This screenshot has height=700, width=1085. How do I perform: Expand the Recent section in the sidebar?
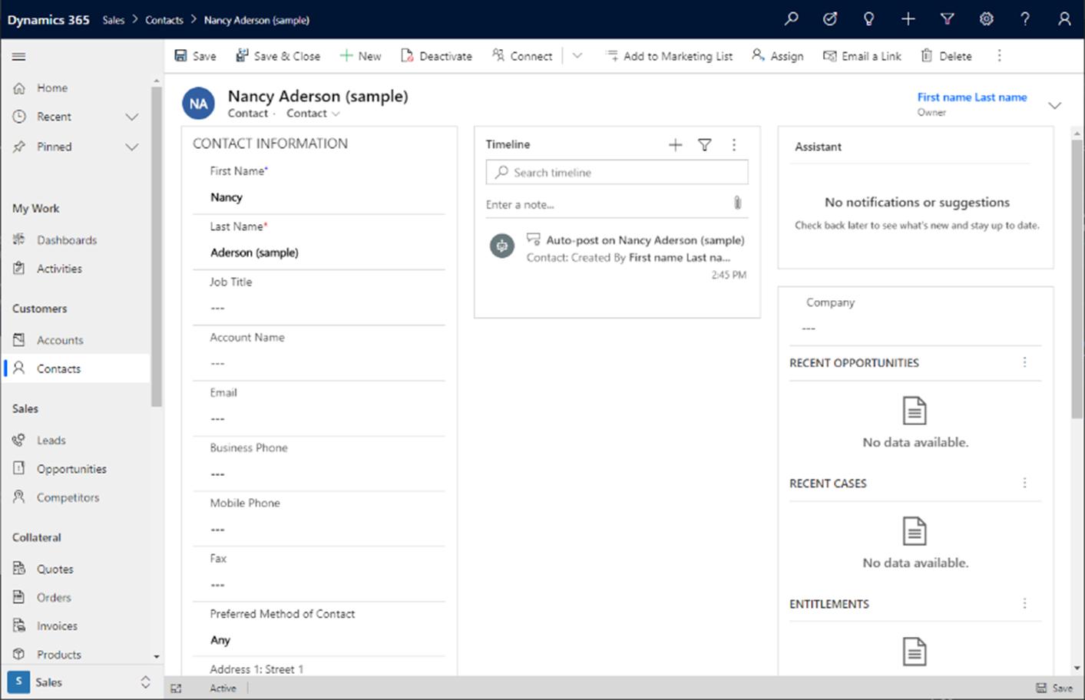coord(131,117)
